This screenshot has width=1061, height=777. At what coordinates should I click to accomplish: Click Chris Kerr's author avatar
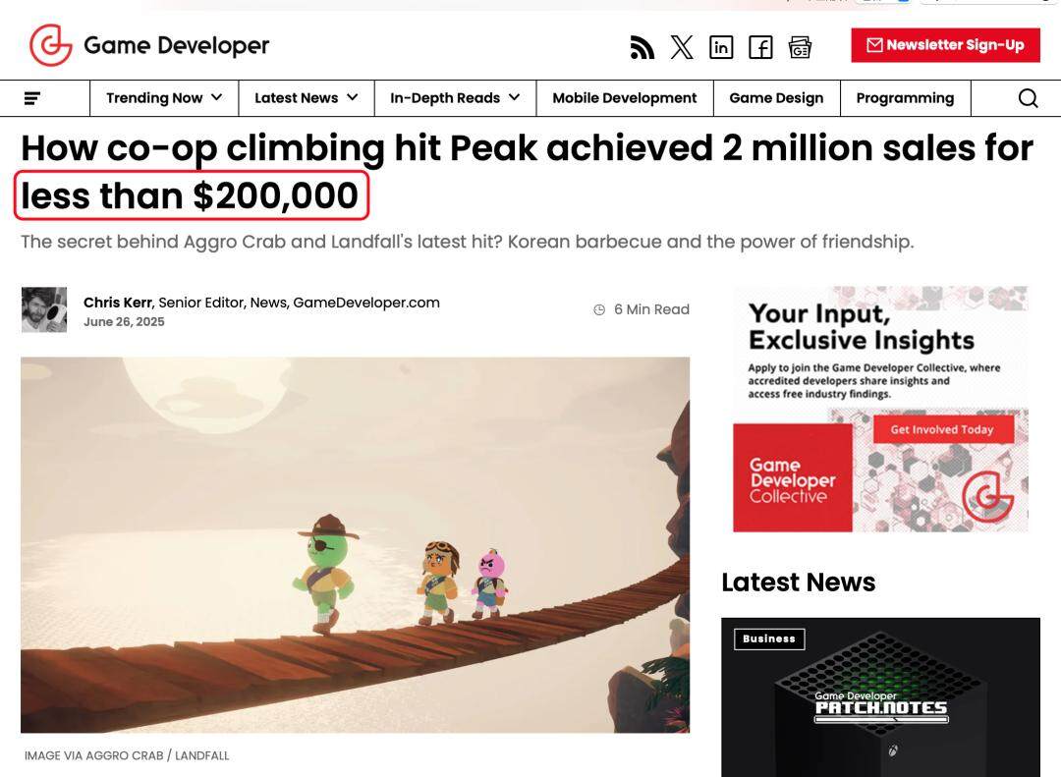coord(44,310)
